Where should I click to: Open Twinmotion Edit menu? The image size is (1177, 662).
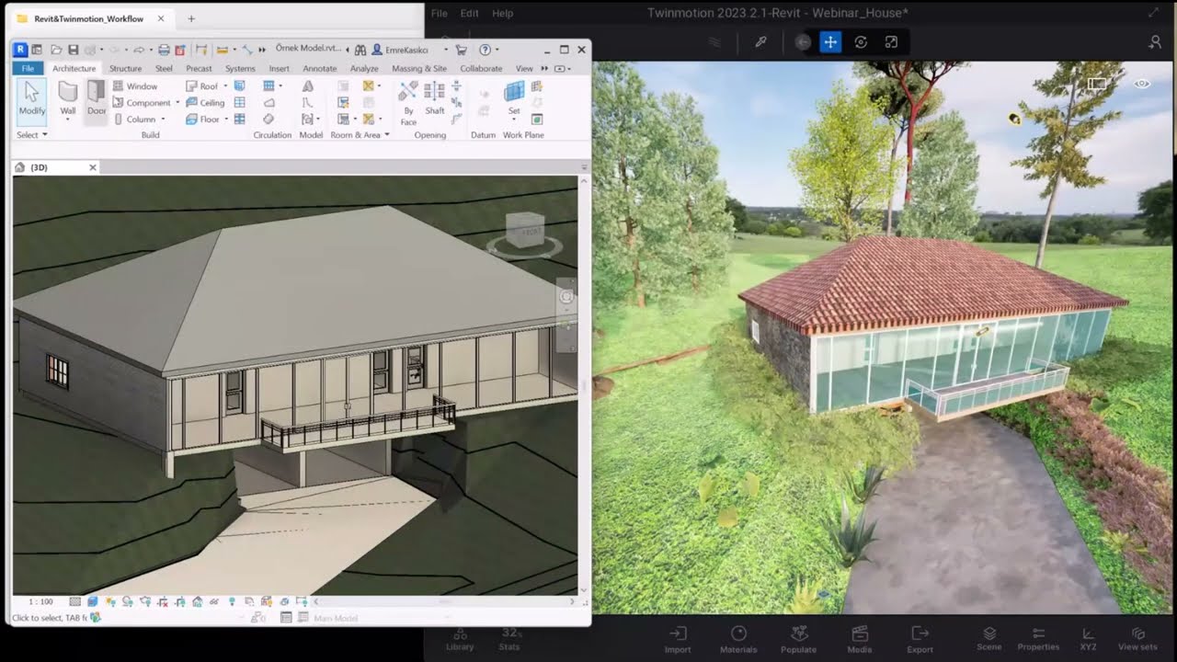pyautogui.click(x=469, y=13)
